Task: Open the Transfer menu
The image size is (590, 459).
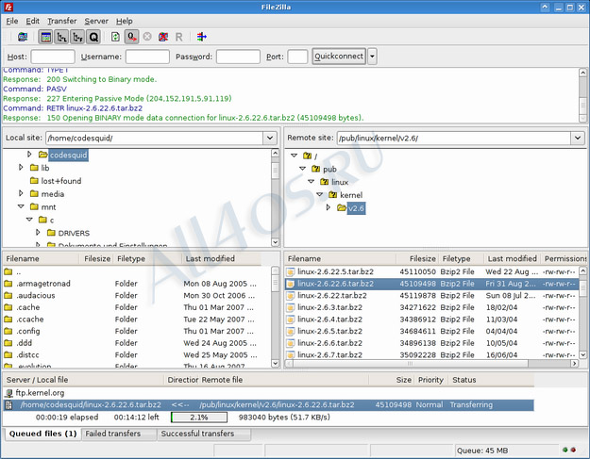Action: (61, 21)
